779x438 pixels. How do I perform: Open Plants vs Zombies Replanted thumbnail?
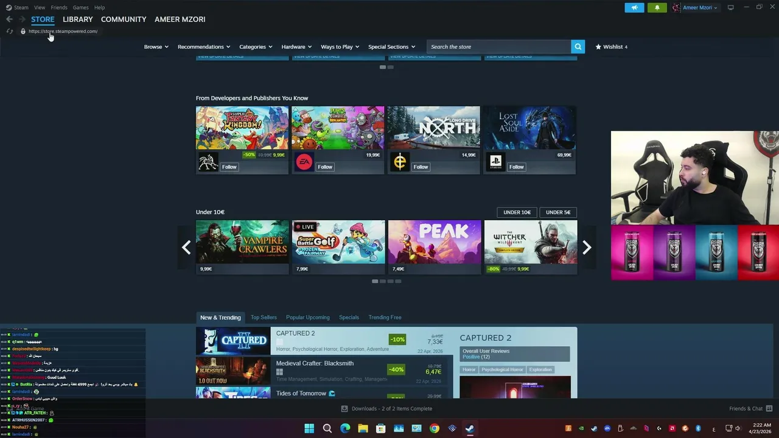(x=338, y=128)
